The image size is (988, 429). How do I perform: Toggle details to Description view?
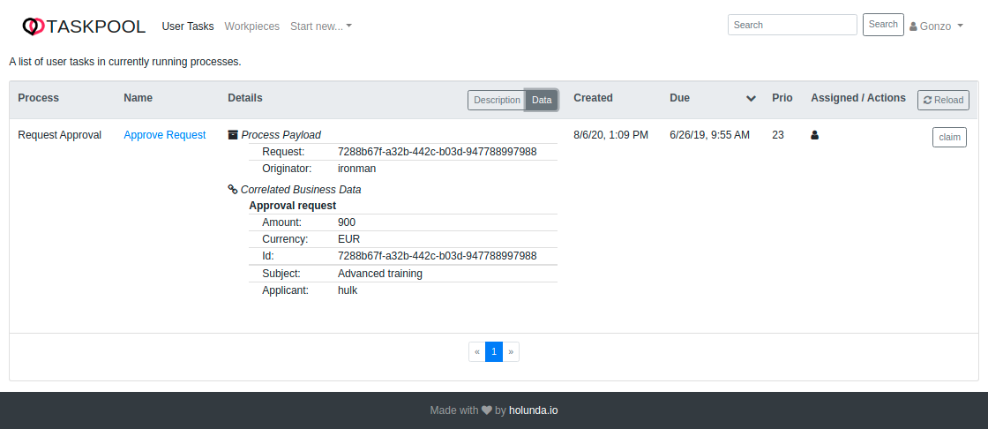click(x=497, y=100)
